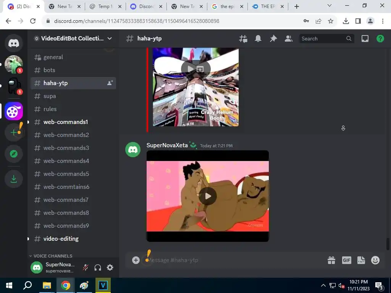The height and width of the screenshot is (293, 391).
Task: Open the emoji picker smiley
Action: tap(375, 260)
